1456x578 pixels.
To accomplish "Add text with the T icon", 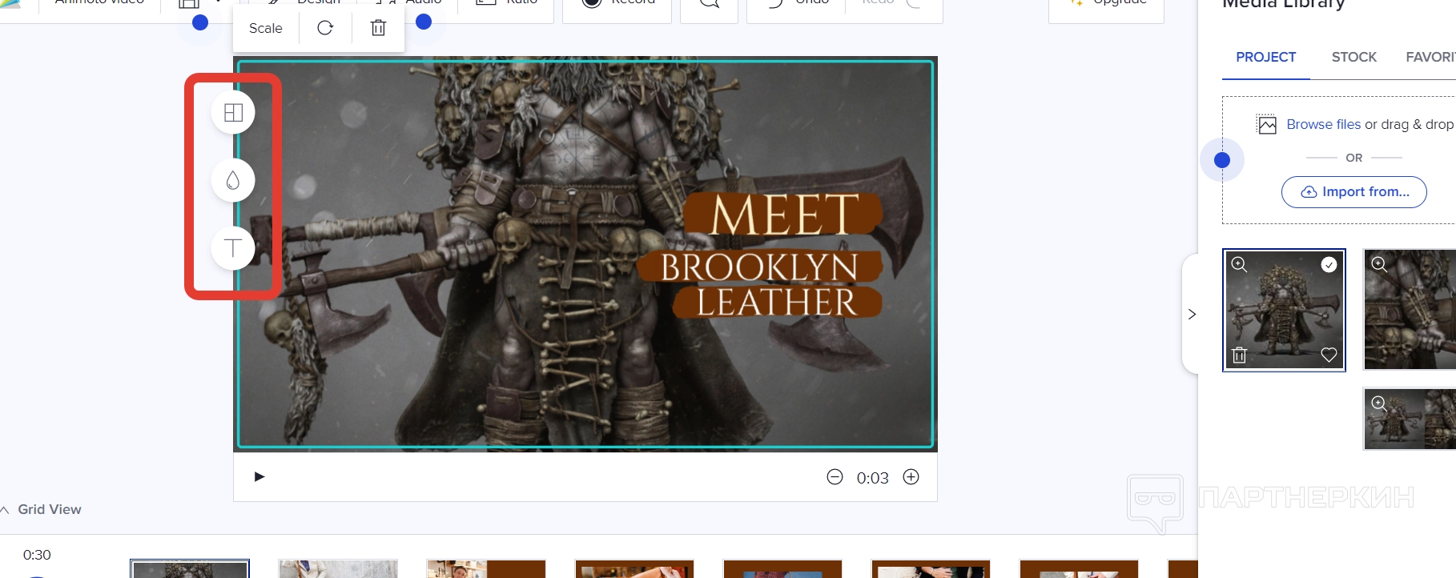I will coord(233,248).
